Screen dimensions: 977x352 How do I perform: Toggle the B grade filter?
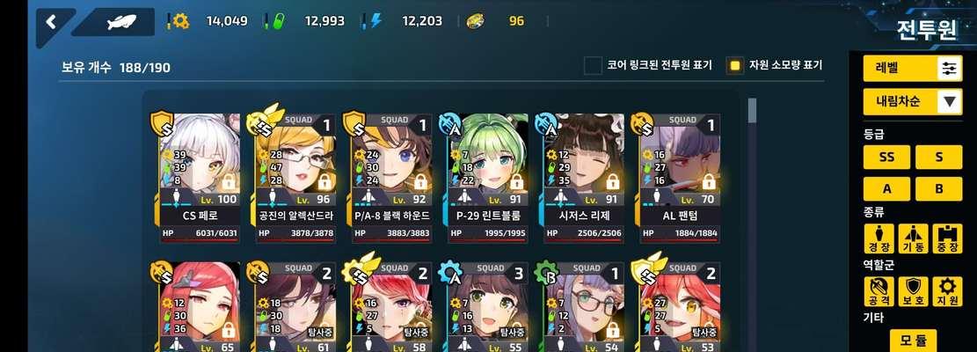coord(938,189)
